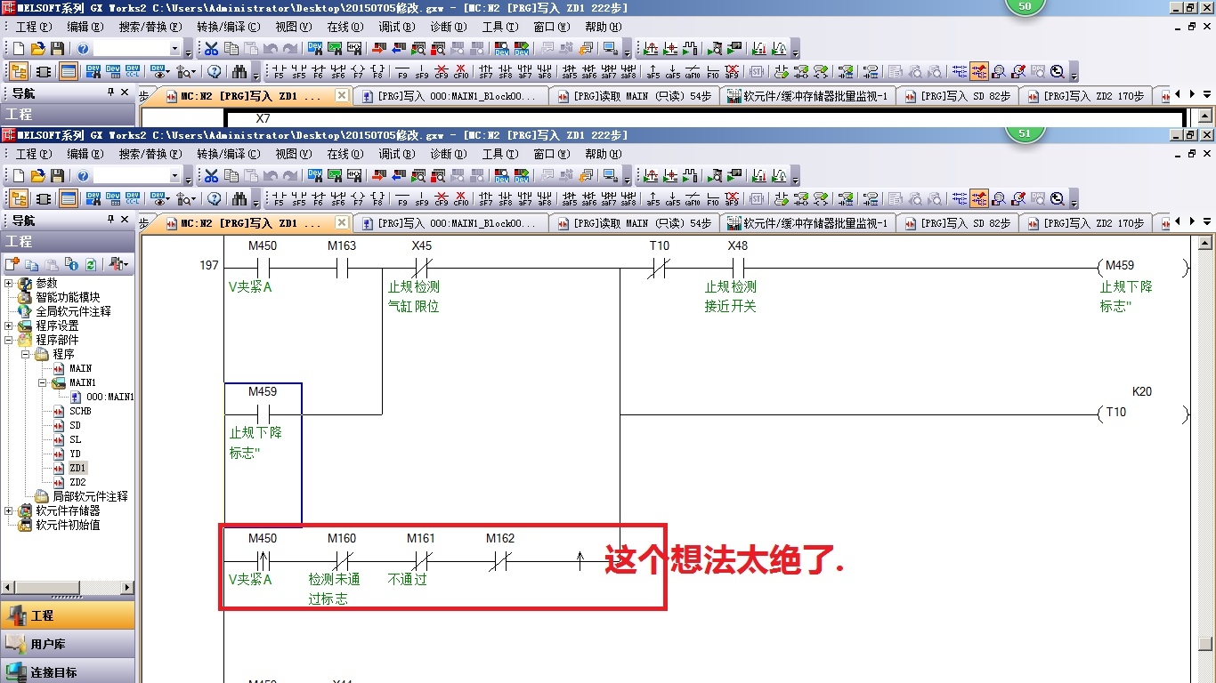Screen dimensions: 1216x683
Task: Delete horizontal line cF9 in lower window toolbar
Action: point(442,199)
